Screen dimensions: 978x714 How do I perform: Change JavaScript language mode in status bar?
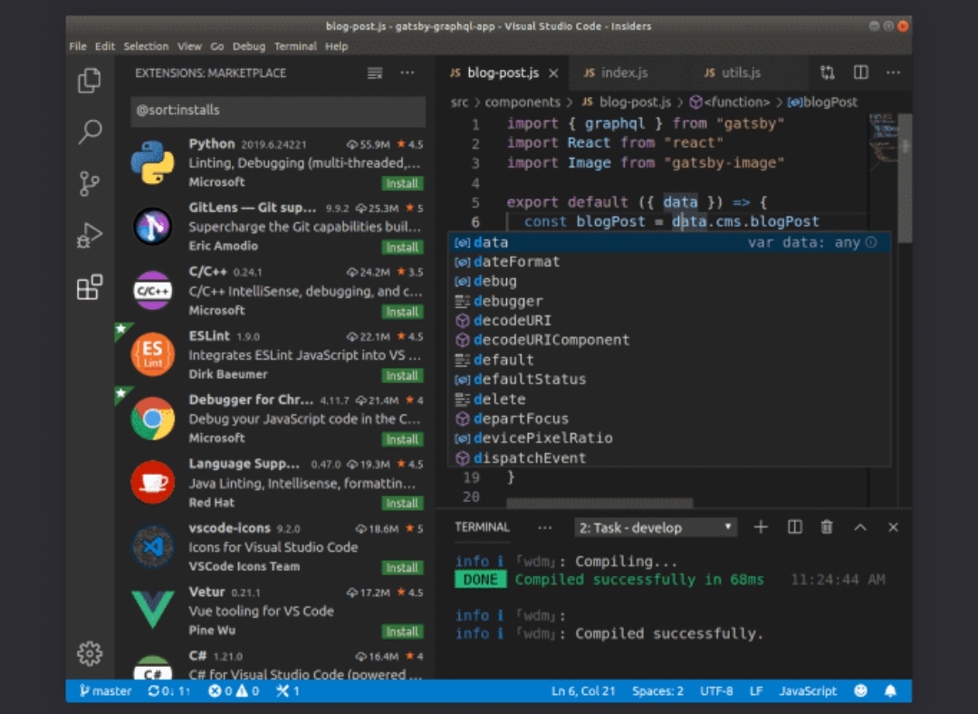click(808, 691)
